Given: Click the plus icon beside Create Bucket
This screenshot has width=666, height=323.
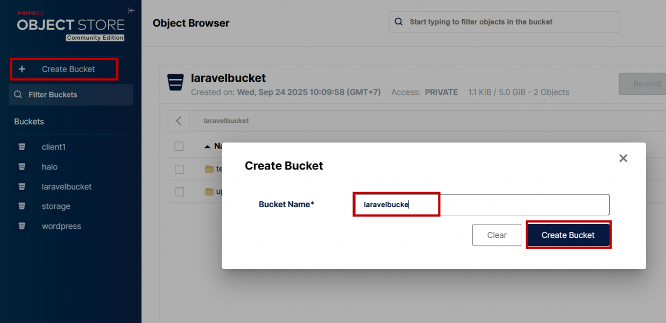Looking at the screenshot, I should (22, 69).
